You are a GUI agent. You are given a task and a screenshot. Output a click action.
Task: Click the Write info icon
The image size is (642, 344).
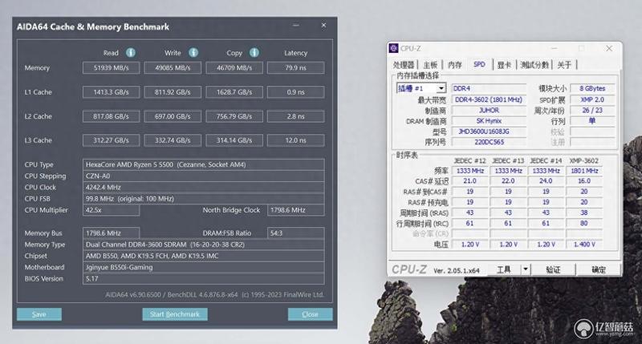[x=193, y=52]
